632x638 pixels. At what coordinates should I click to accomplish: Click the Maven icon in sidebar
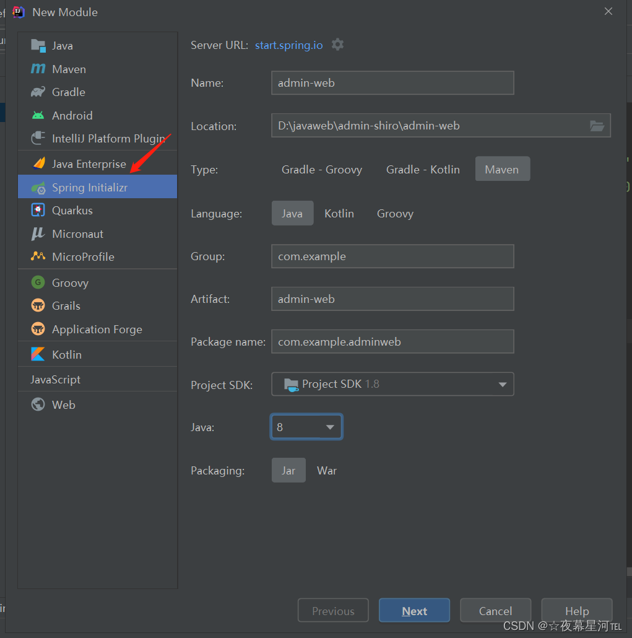click(x=38, y=69)
